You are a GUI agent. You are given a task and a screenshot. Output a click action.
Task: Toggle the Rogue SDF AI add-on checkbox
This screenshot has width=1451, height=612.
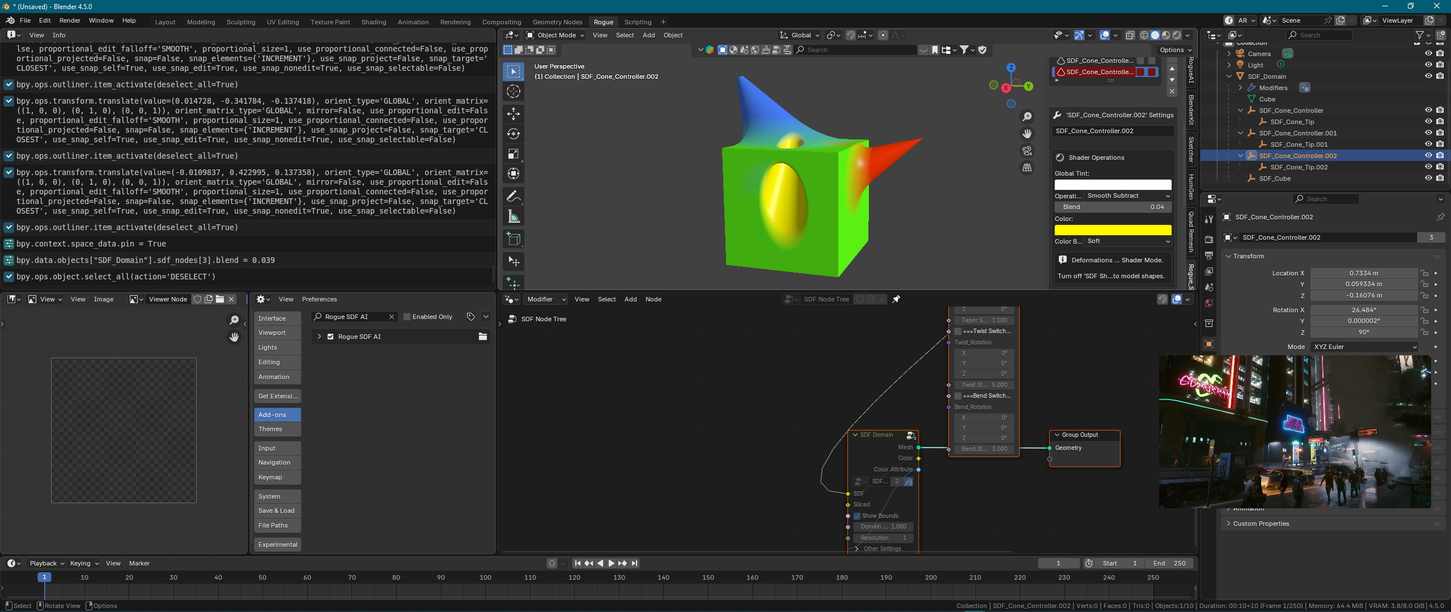pyautogui.click(x=330, y=337)
